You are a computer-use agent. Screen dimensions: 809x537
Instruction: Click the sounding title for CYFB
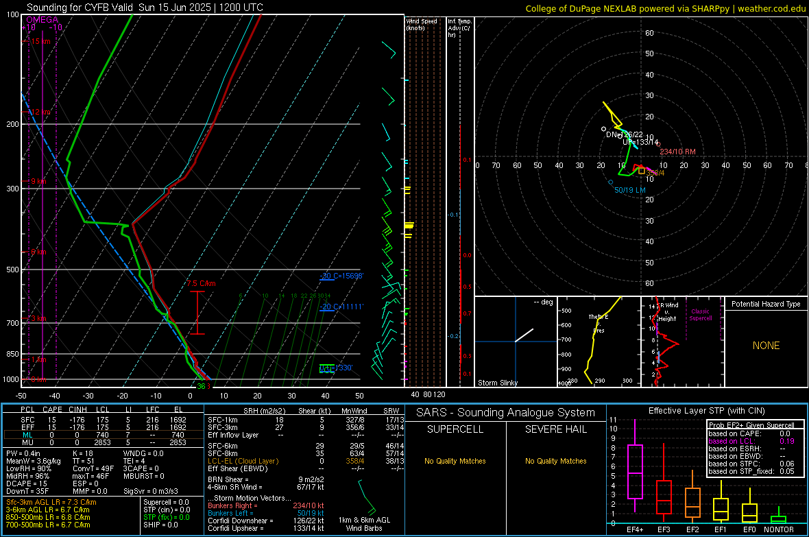click(x=145, y=8)
